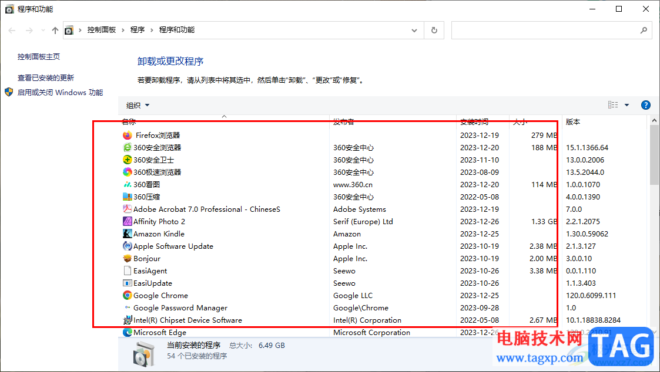Viewport: 660px width, 372px height.
Task: Expand chevron after 程序 breadcrumb
Action: tap(152, 31)
